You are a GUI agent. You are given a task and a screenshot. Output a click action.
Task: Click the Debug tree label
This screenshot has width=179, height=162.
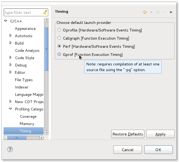coord(21,65)
